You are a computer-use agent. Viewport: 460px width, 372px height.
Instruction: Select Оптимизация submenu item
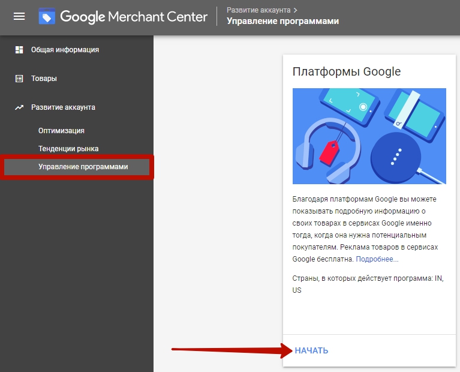click(61, 131)
